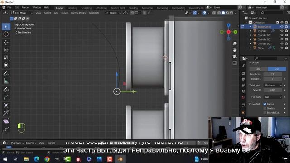Collapse the Shape panel
The height and width of the screenshot is (163, 290).
(x=250, y=62)
